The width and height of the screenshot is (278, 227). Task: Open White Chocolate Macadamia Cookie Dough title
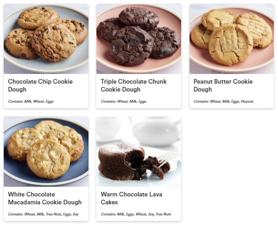pos(44,198)
